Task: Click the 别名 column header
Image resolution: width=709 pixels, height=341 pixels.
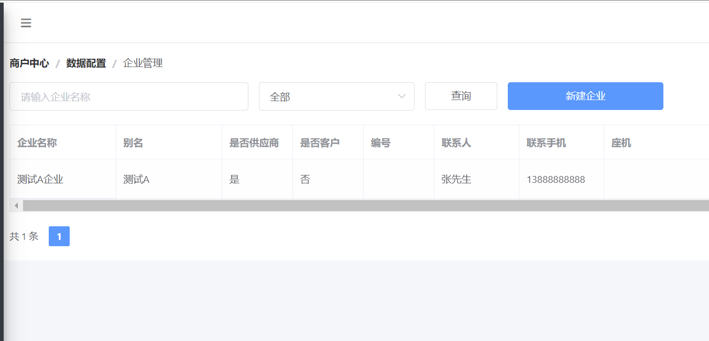Action: click(x=133, y=142)
